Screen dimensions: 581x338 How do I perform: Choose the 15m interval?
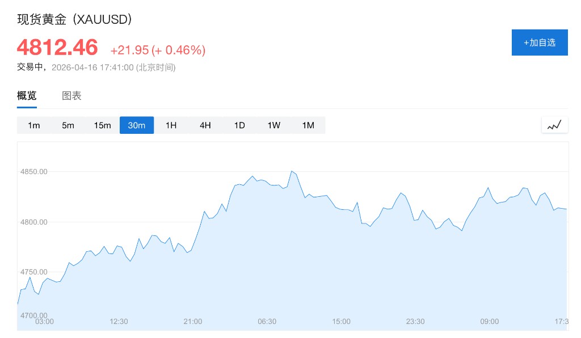[103, 125]
